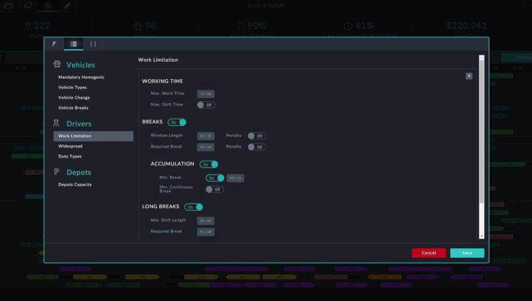Select the list view tab icon
Screen dimensions: 532x301
[x=73, y=44]
